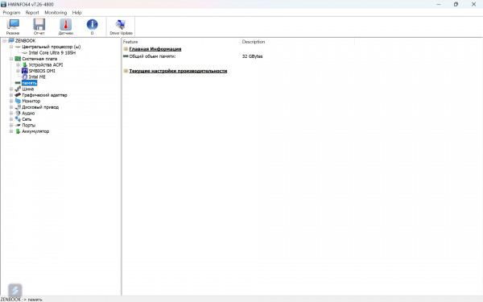
Task: Open the Report menu
Action: 32,13
